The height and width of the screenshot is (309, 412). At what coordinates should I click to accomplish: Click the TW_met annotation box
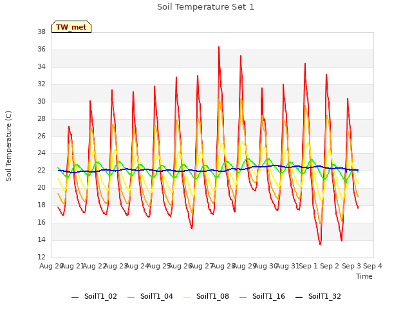click(x=71, y=27)
